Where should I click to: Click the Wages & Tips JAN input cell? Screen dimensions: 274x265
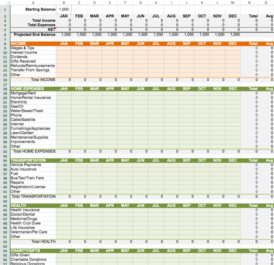coord(64,48)
